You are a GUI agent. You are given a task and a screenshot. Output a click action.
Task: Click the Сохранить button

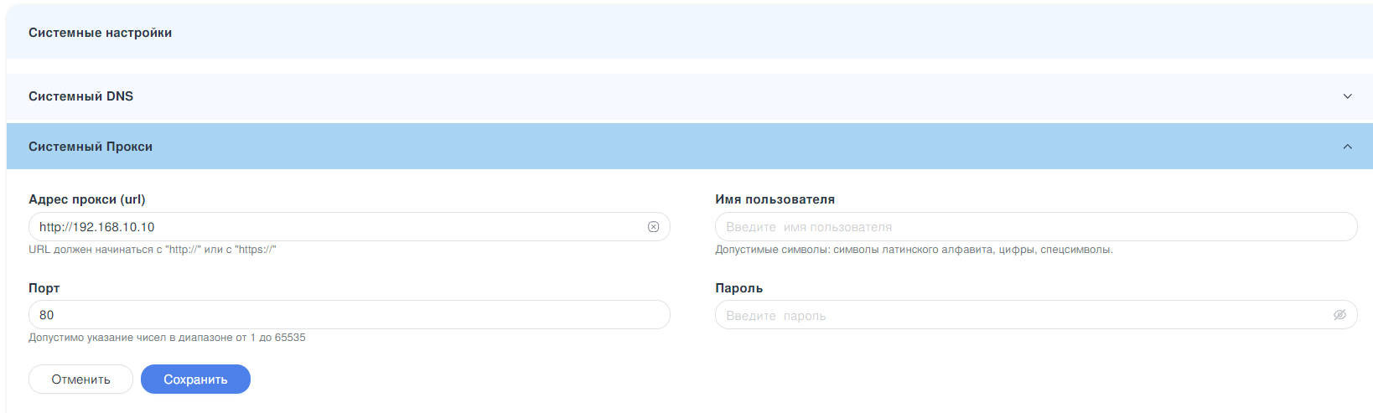pyautogui.click(x=195, y=379)
